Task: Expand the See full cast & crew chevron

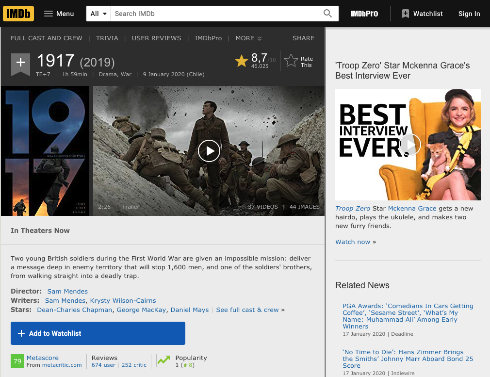Action: pos(282,310)
